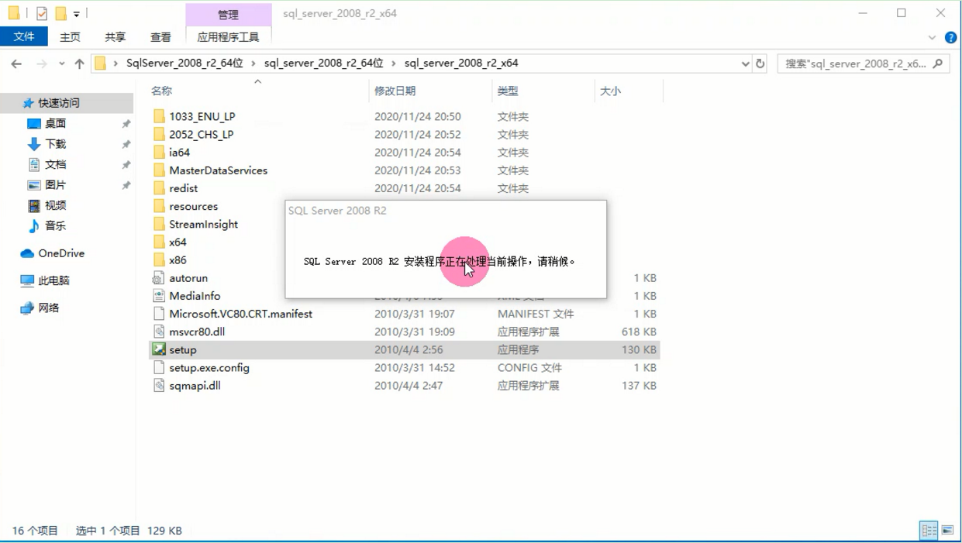962x543 pixels.
Task: Switch to the 查看 ribbon tab
Action: pos(160,37)
